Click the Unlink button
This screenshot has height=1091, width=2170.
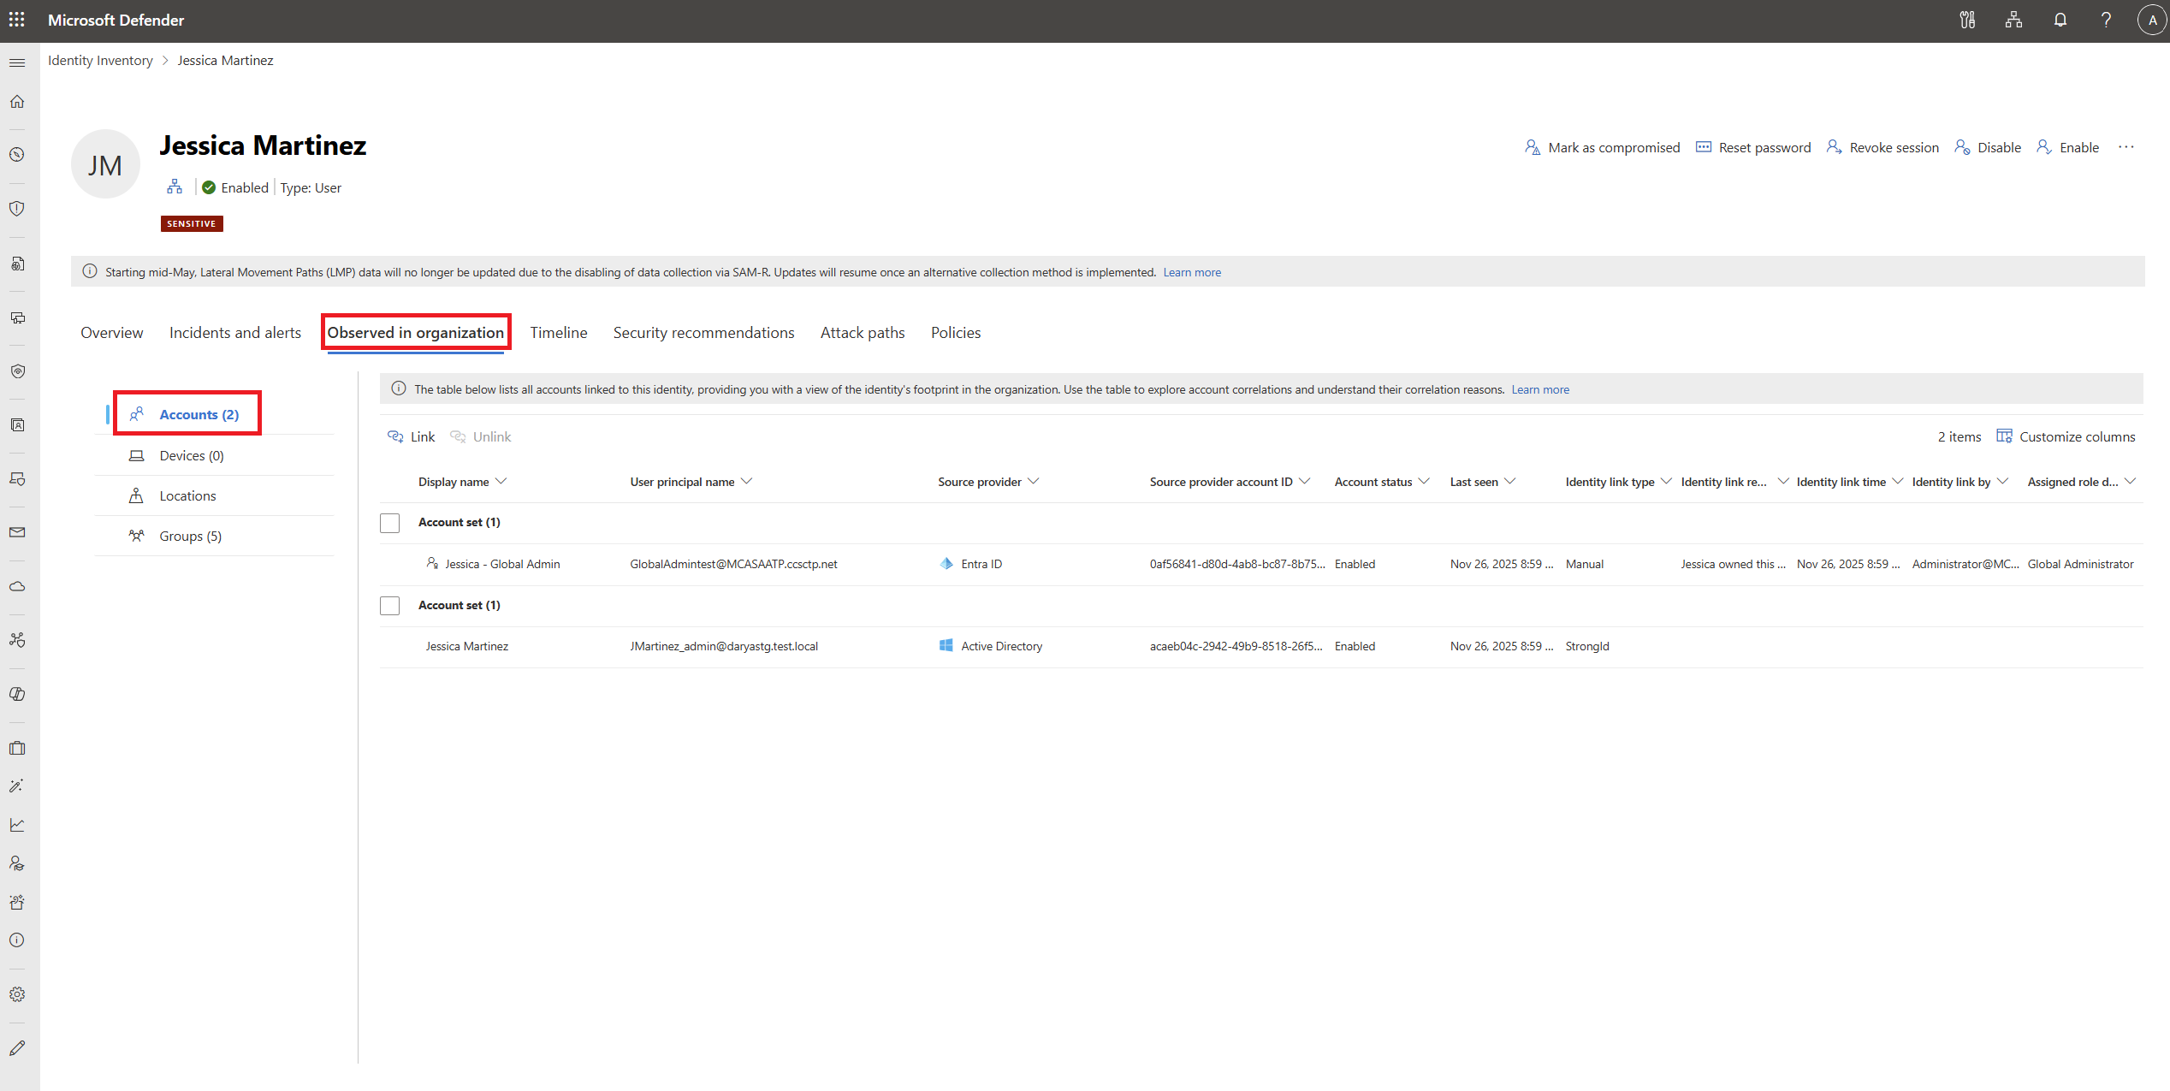pyautogui.click(x=481, y=436)
